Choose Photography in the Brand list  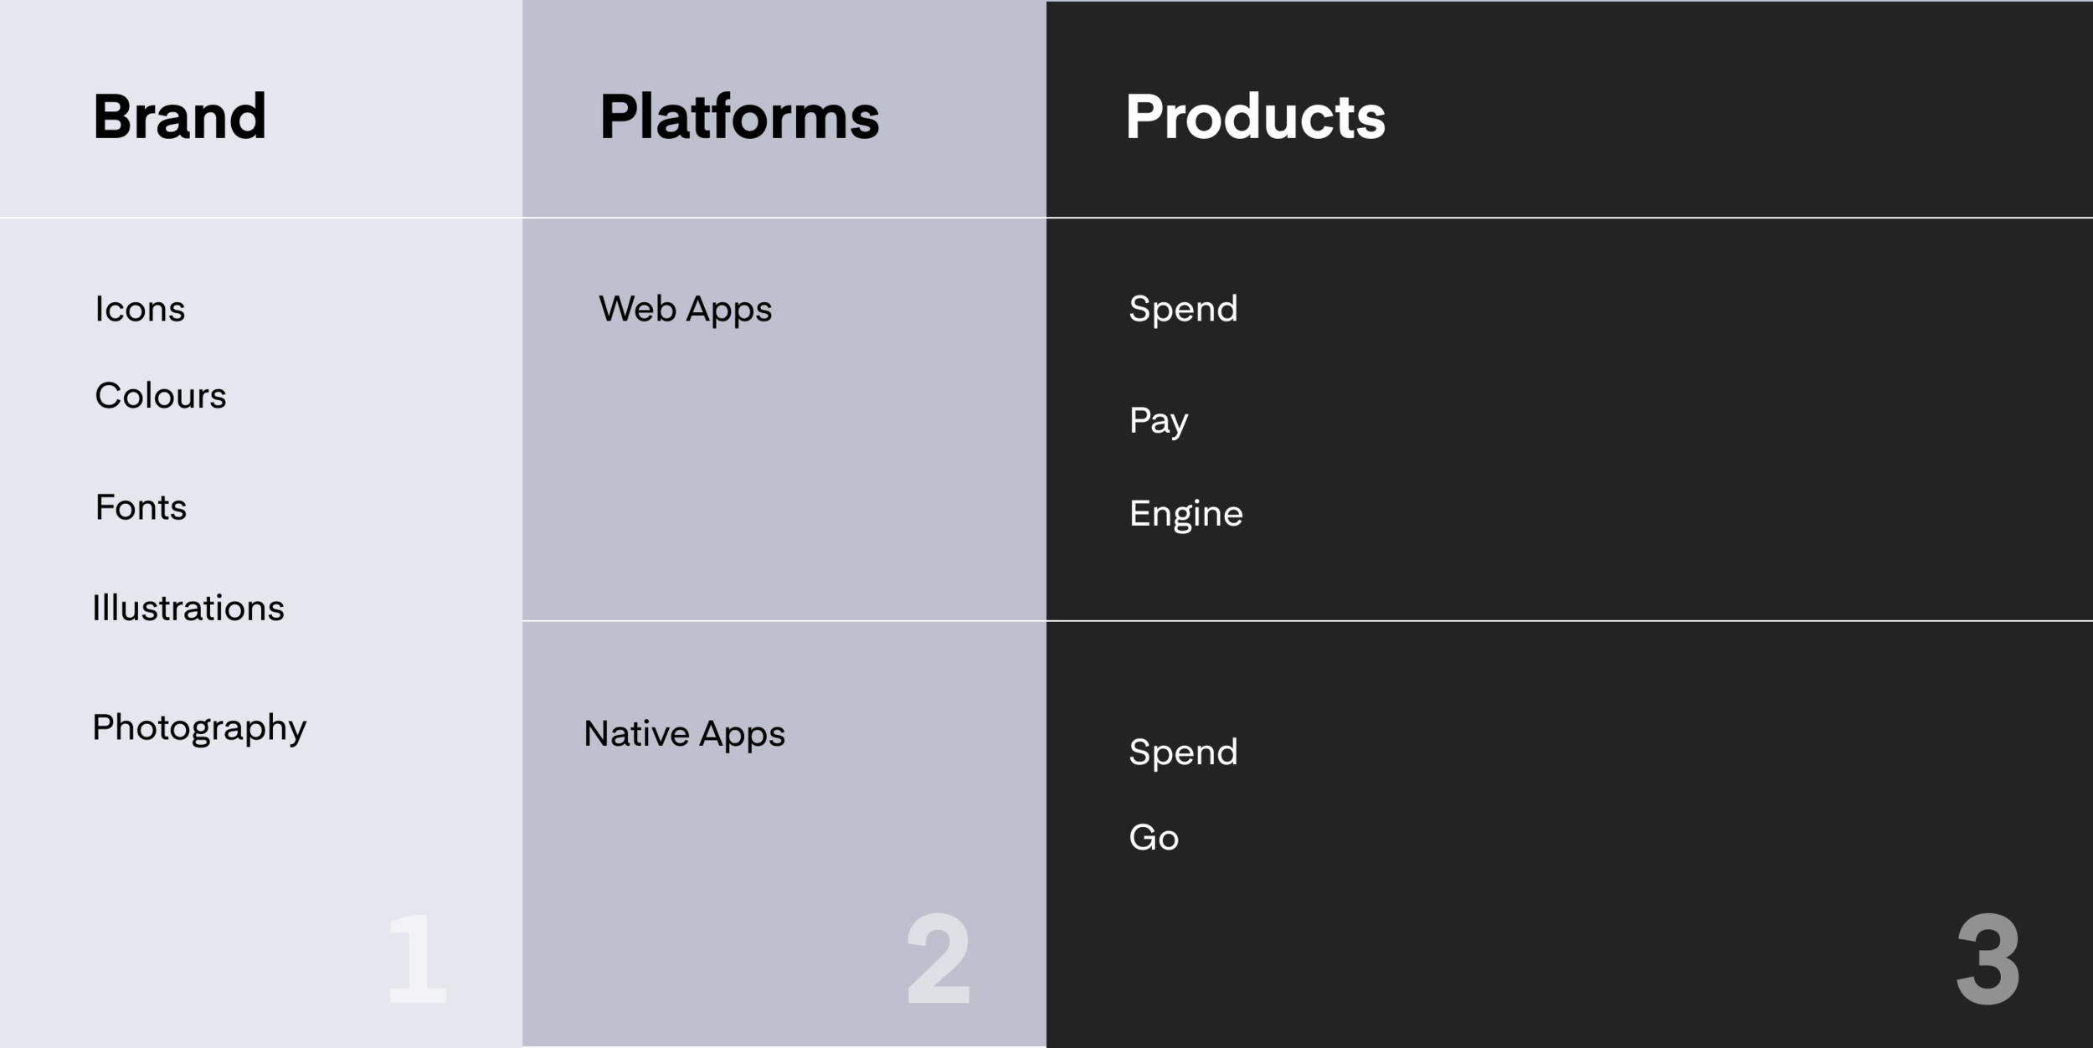pyautogui.click(x=199, y=728)
